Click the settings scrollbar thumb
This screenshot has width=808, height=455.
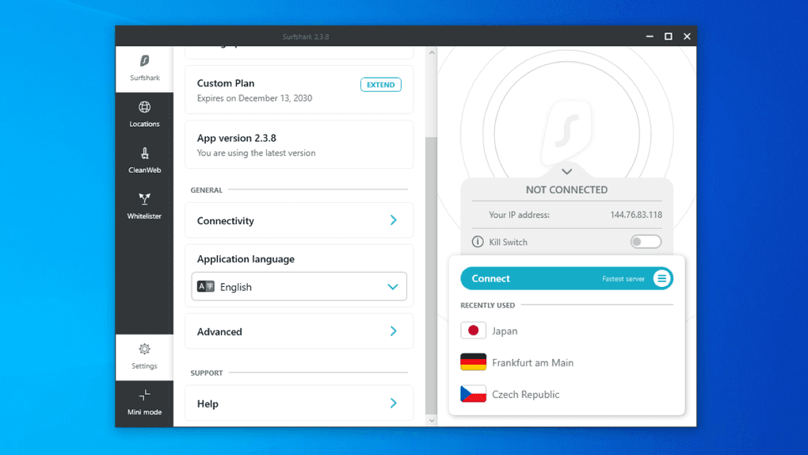pyautogui.click(x=431, y=276)
